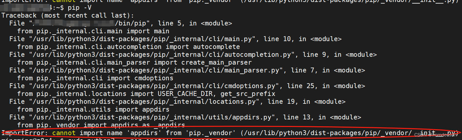This screenshot has height=140, width=462.
Task: Click 'import USER_CACHE_DIR, get_src_prefix' line
Action: point(146,94)
